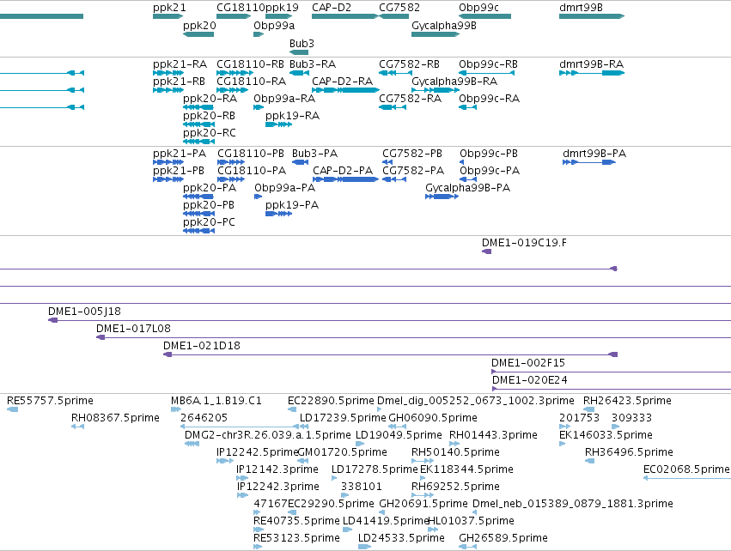Image resolution: width=731 pixels, height=551 pixels.
Task: Select transcript ppk21-RB
Action: coord(168,90)
